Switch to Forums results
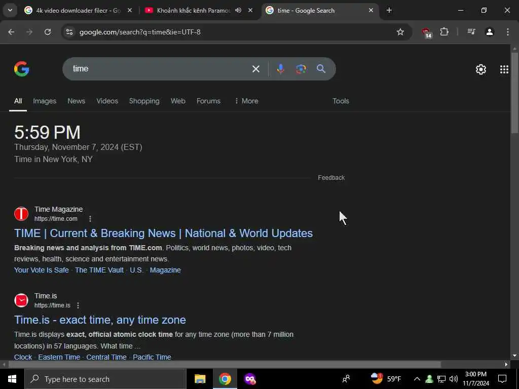 click(208, 101)
